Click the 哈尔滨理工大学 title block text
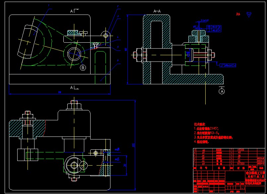The width and height of the screenshot is (267, 194). tap(256, 173)
